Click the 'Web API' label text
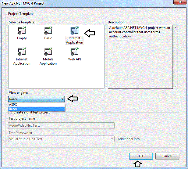This screenshot has height=169, width=188. (x=75, y=59)
